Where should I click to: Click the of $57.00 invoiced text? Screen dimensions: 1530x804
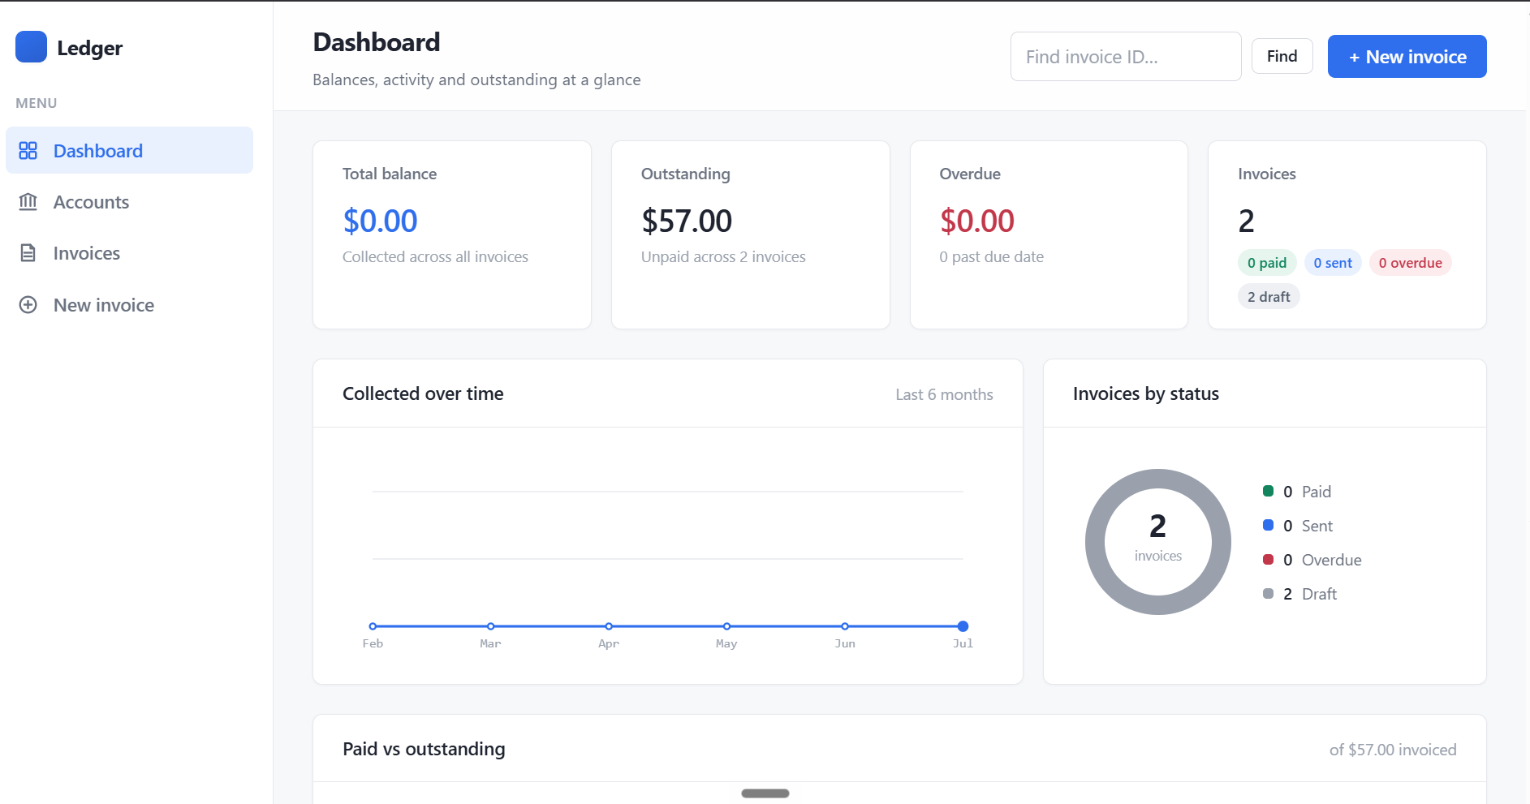[x=1393, y=750]
